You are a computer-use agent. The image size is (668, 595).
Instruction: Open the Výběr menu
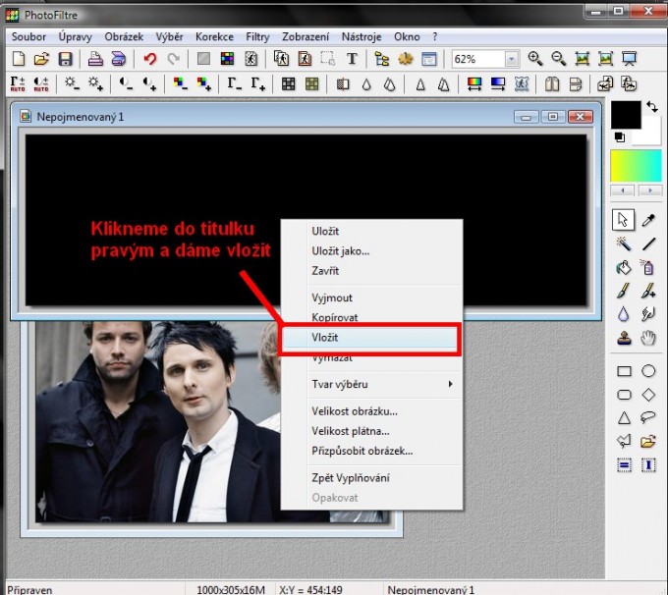pyautogui.click(x=169, y=37)
